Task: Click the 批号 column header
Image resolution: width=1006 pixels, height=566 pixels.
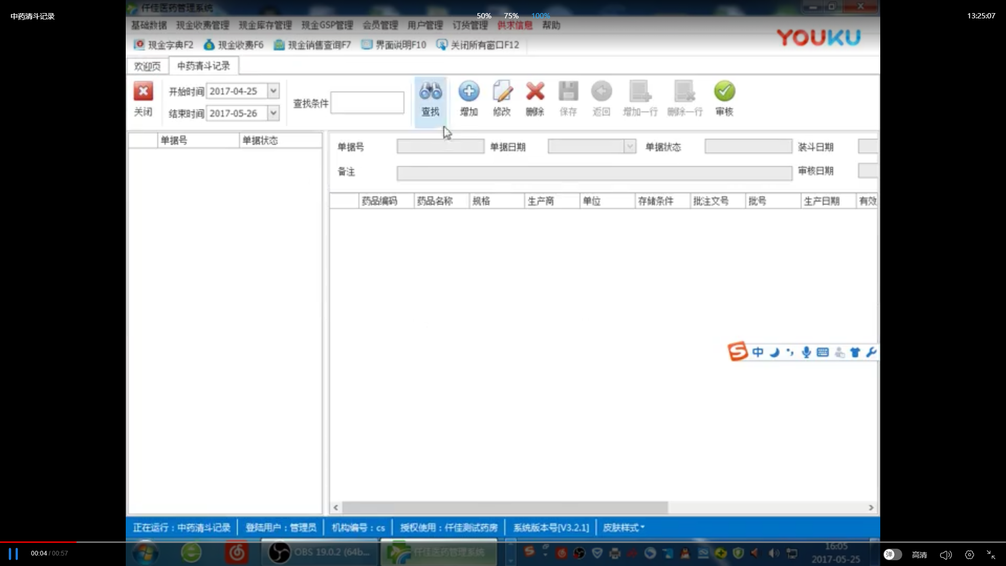Action: tap(773, 201)
